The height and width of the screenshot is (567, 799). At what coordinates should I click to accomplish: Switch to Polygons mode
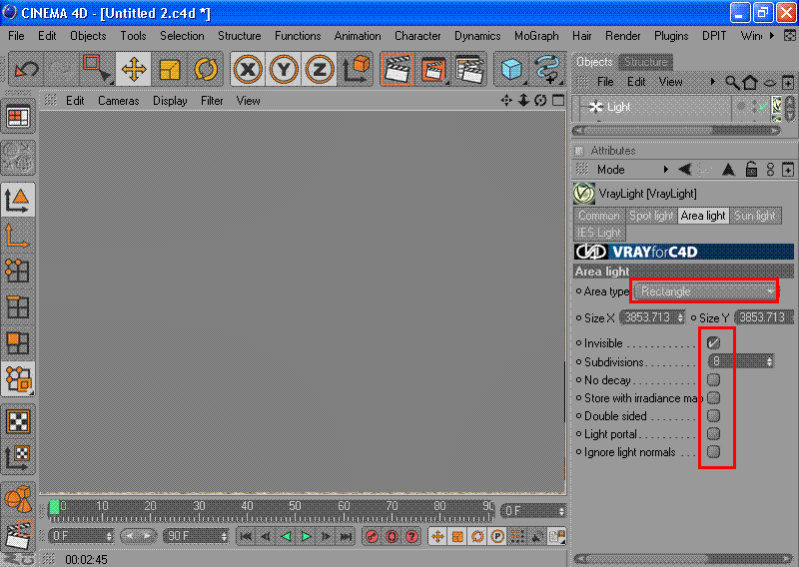tap(18, 342)
